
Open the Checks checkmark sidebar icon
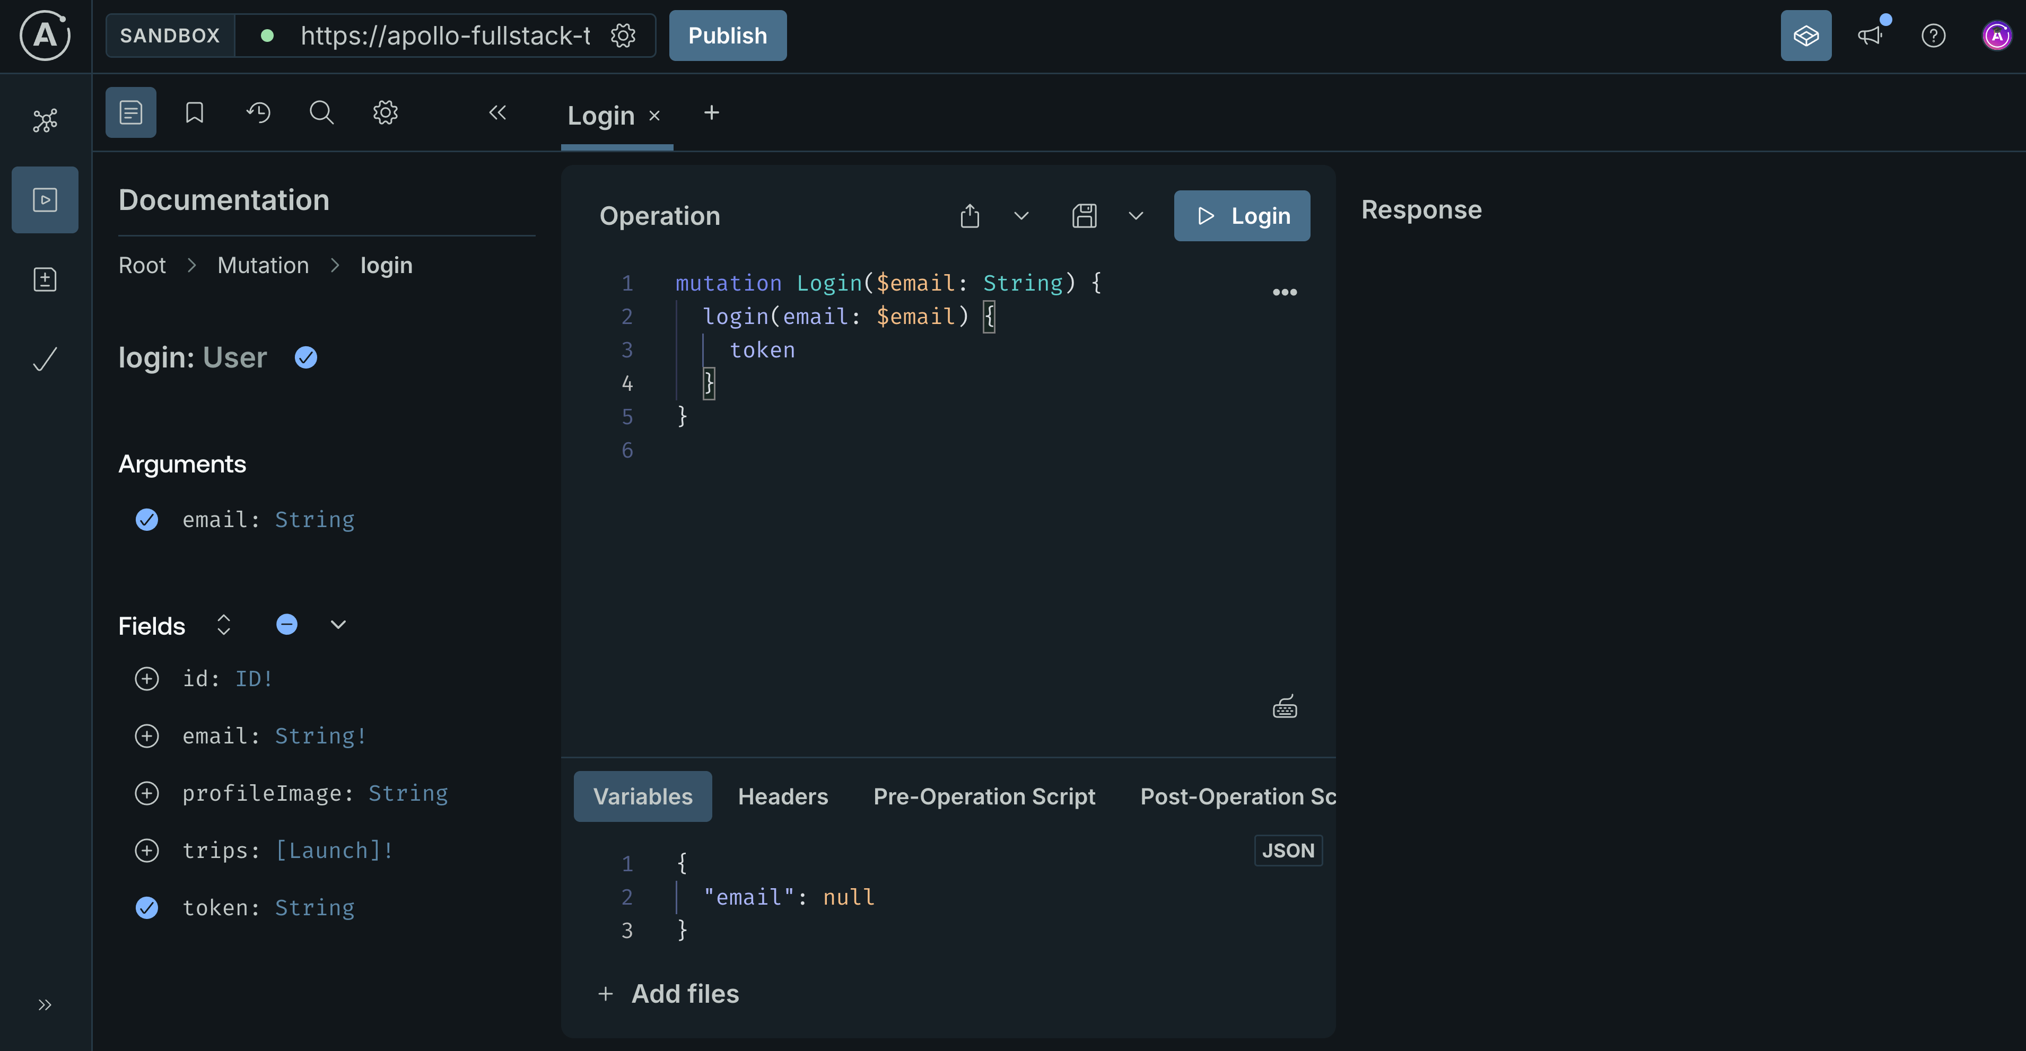(x=45, y=359)
